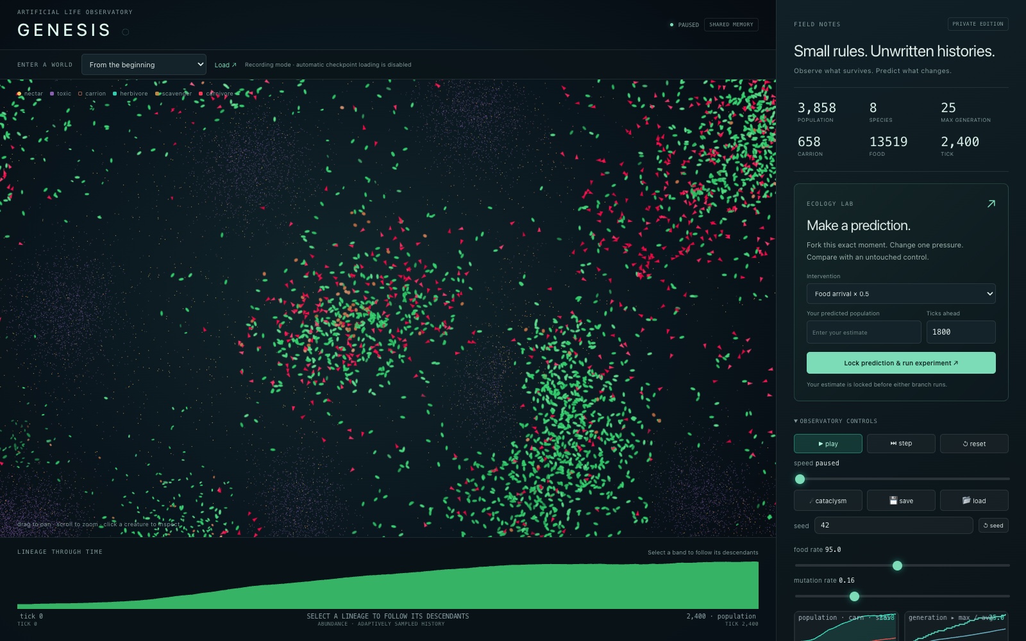Collapse the Observatory Controls section
Screen dimensions: 1026x641
[x=836, y=421]
